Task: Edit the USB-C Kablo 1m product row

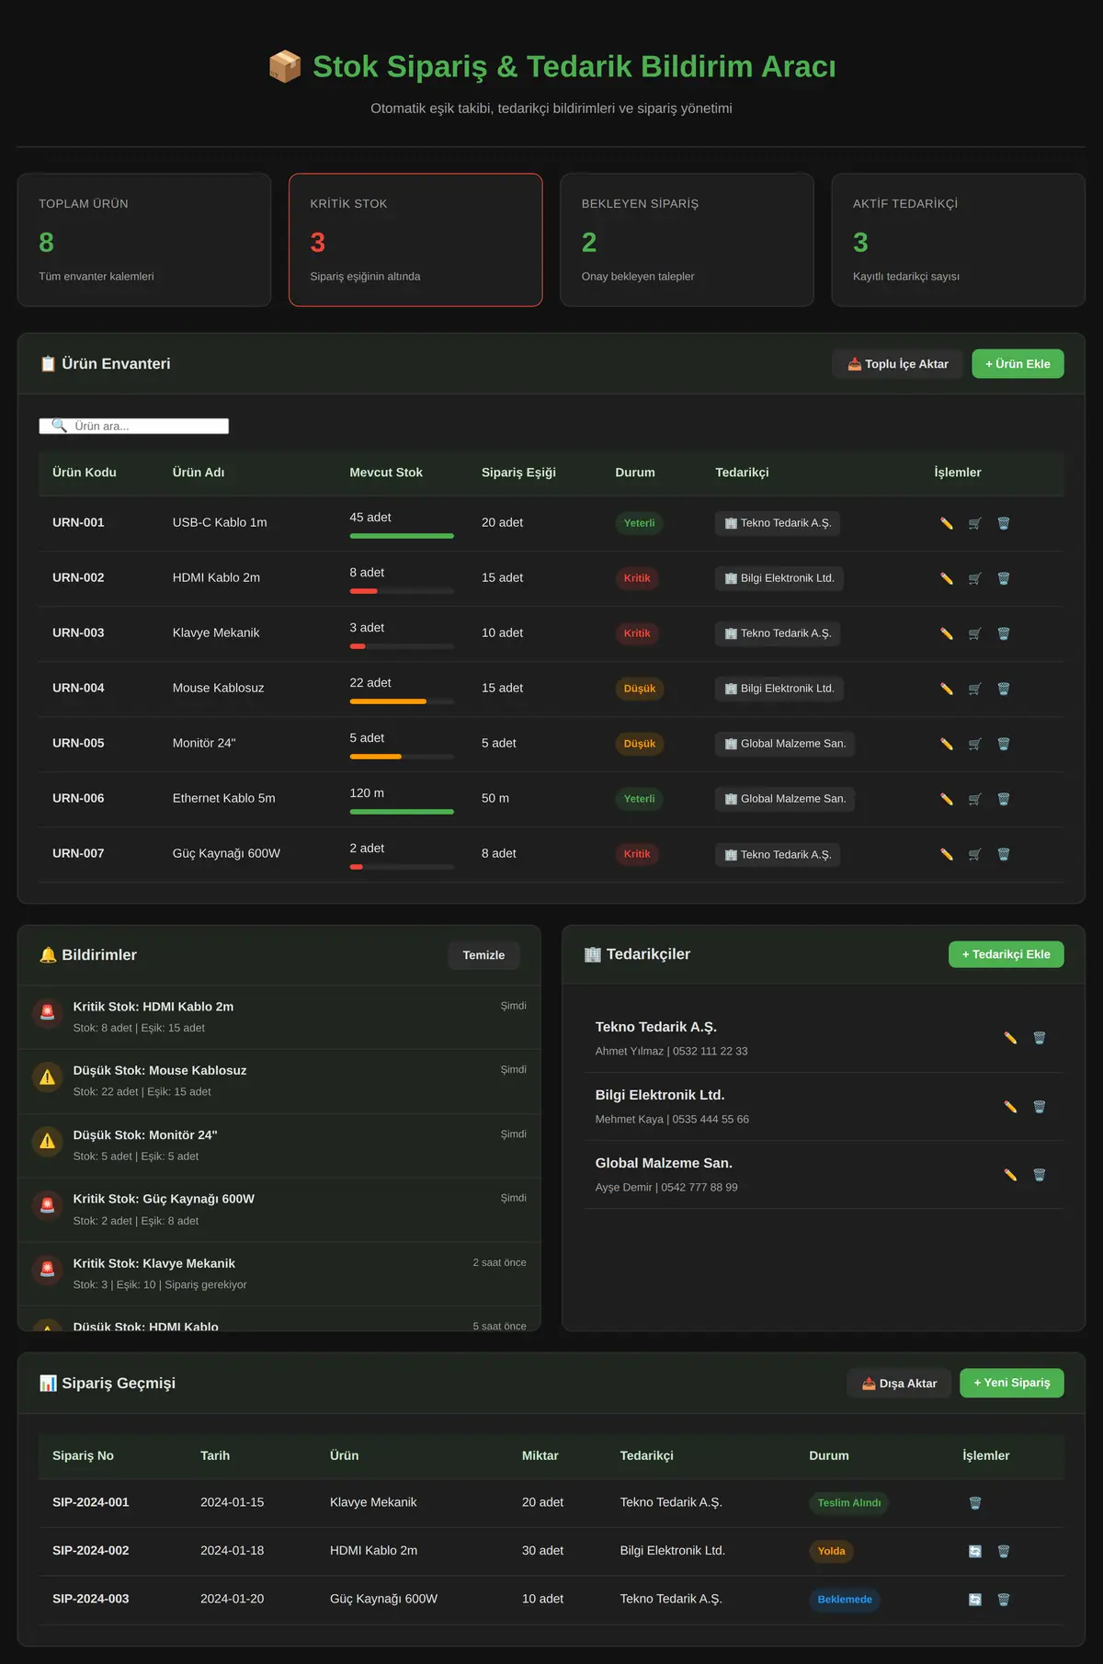Action: pos(947,523)
